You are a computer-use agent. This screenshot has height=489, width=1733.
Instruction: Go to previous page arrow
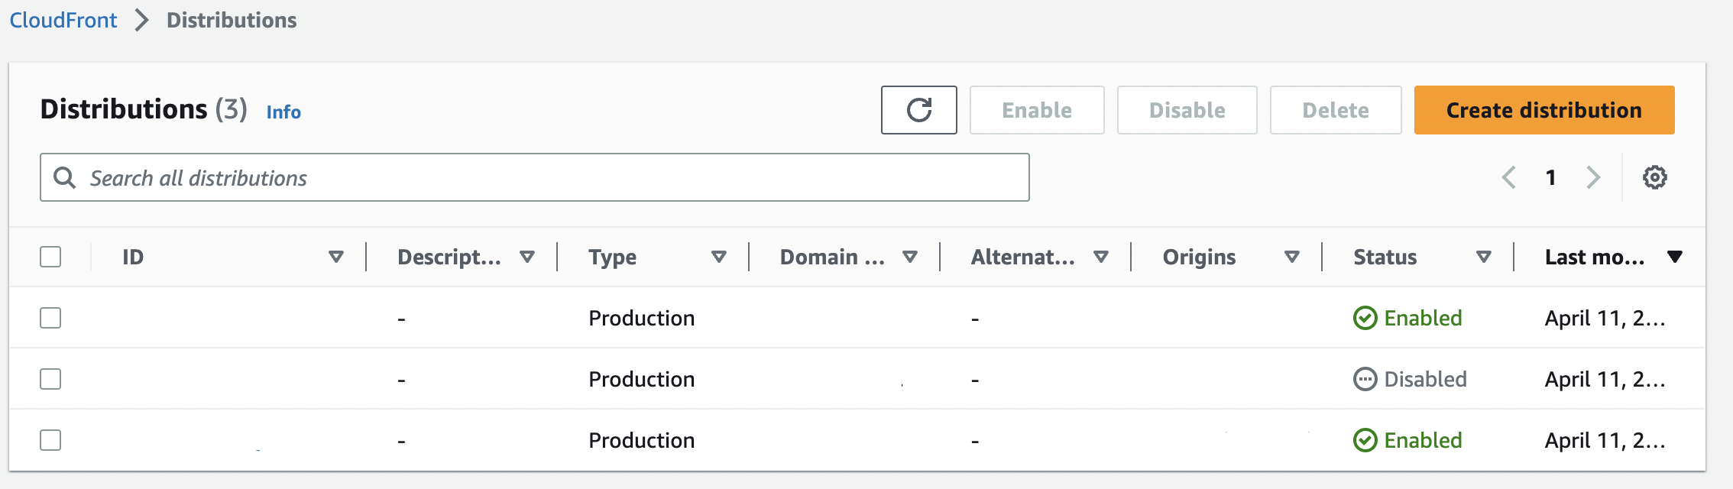[1508, 178]
